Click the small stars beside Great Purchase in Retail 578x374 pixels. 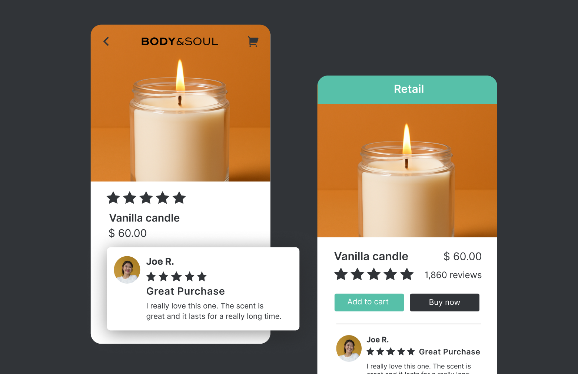(391, 351)
